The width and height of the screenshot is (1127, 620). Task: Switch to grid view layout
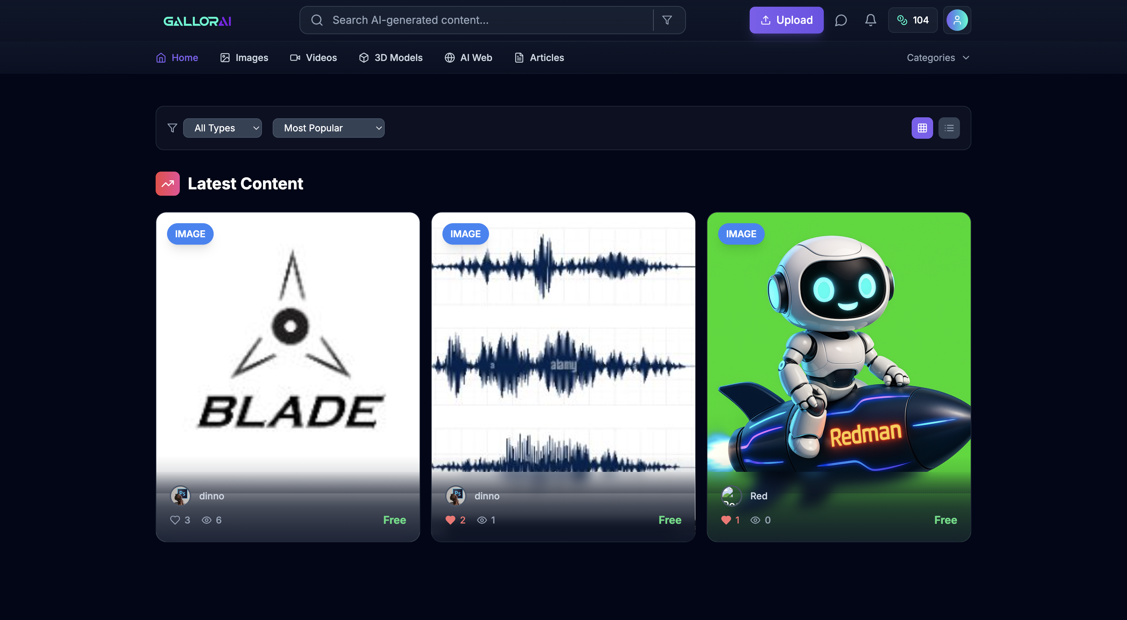(922, 128)
